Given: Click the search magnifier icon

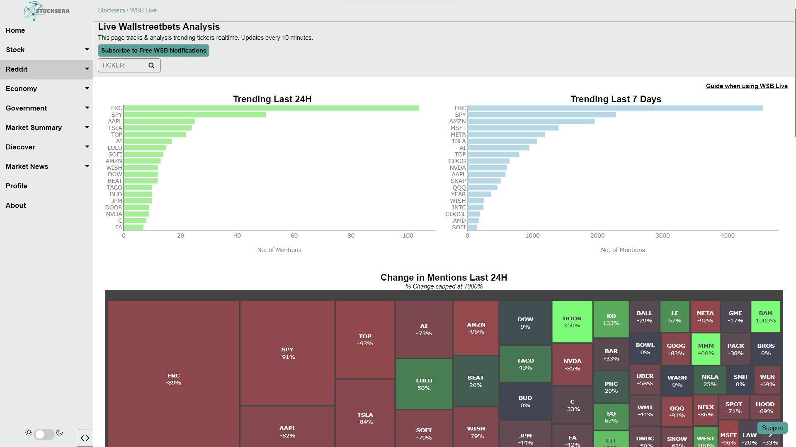Looking at the screenshot, I should [151, 65].
